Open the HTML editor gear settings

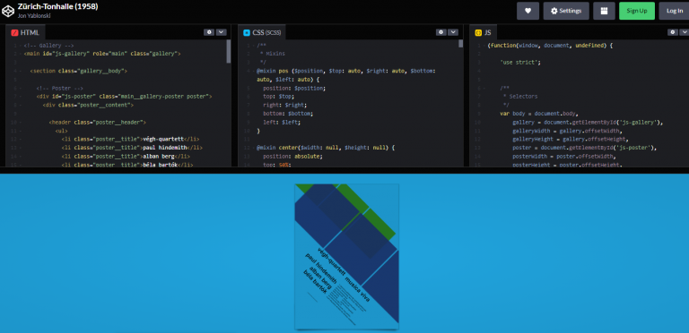coord(209,32)
